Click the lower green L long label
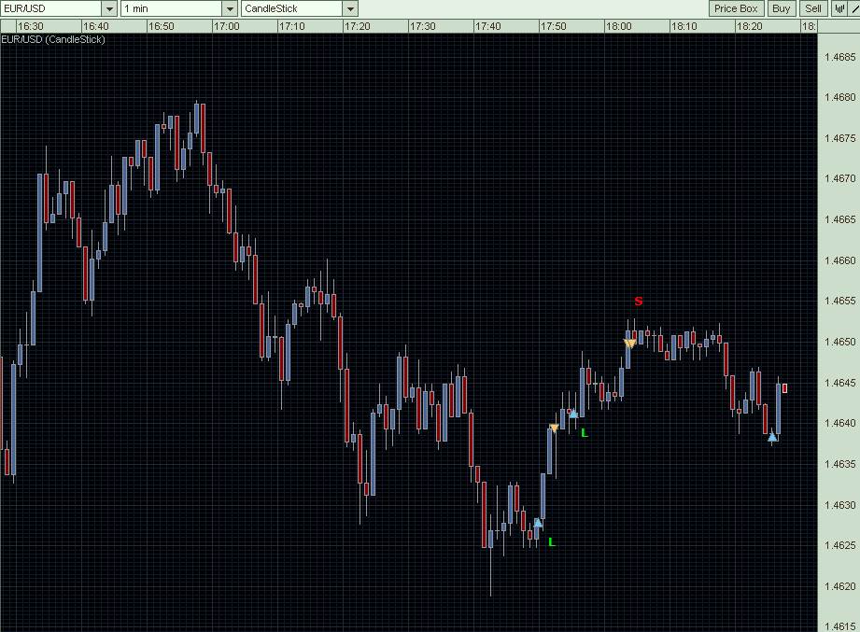Image resolution: width=860 pixels, height=632 pixels. pyautogui.click(x=552, y=541)
